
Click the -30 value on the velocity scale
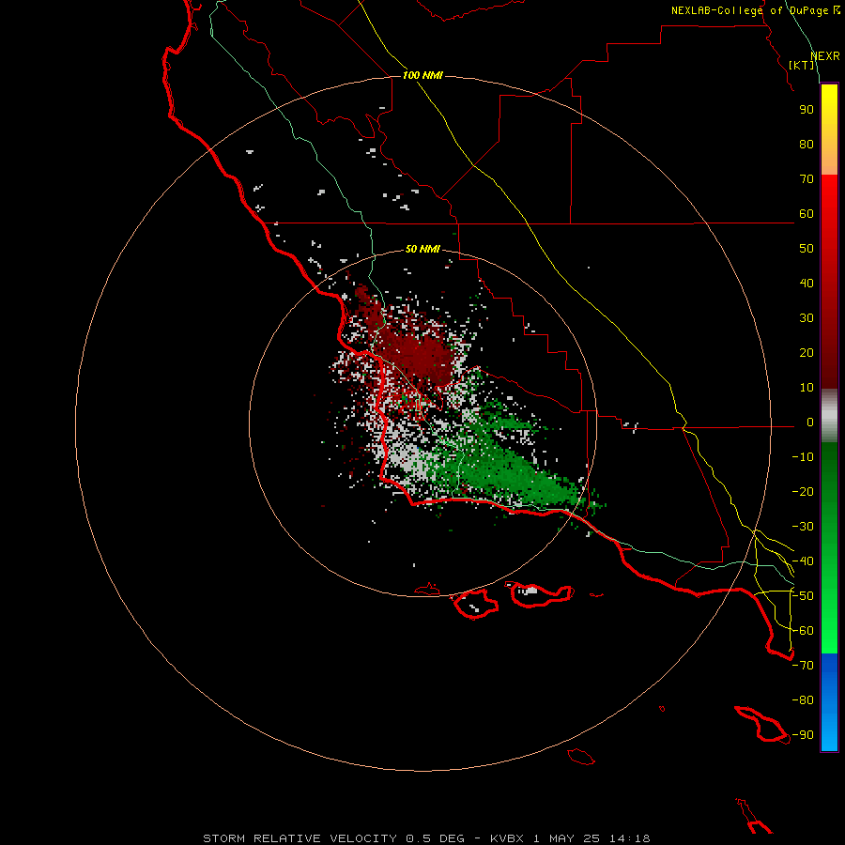click(x=803, y=527)
